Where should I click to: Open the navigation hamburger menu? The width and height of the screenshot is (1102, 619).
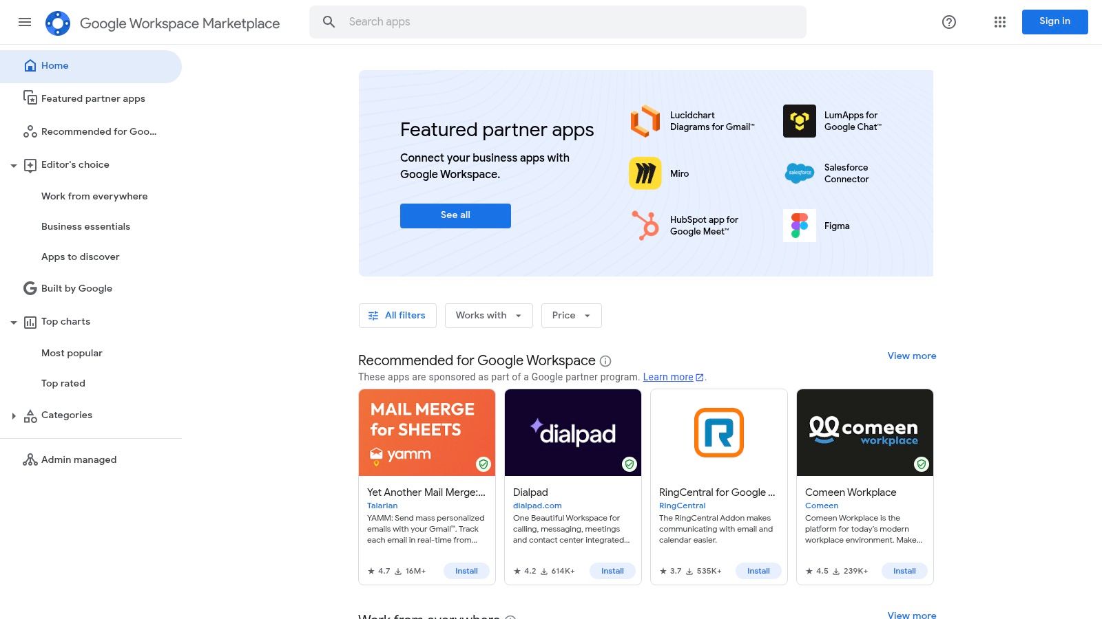(25, 22)
